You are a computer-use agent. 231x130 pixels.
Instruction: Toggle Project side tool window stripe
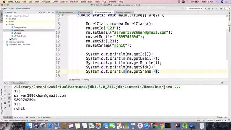coord(1,16)
